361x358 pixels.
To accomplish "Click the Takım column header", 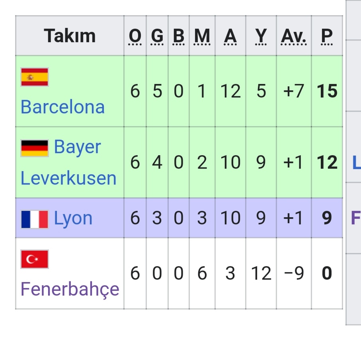I will 70,36.
